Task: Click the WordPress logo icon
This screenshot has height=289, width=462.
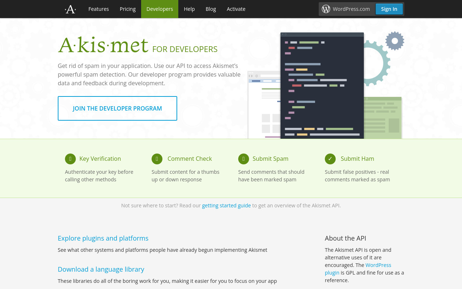Action: point(326,9)
